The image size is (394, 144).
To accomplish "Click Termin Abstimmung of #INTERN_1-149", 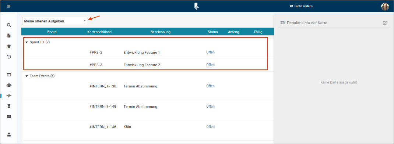I will tap(140, 107).
